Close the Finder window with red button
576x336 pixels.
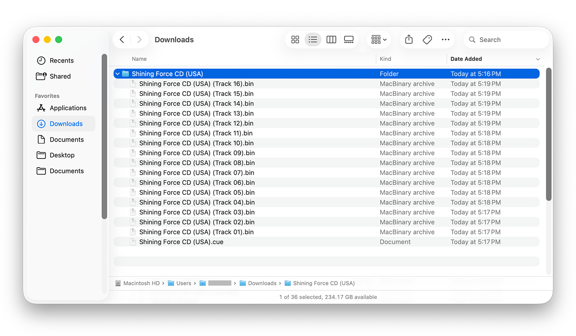(36, 40)
